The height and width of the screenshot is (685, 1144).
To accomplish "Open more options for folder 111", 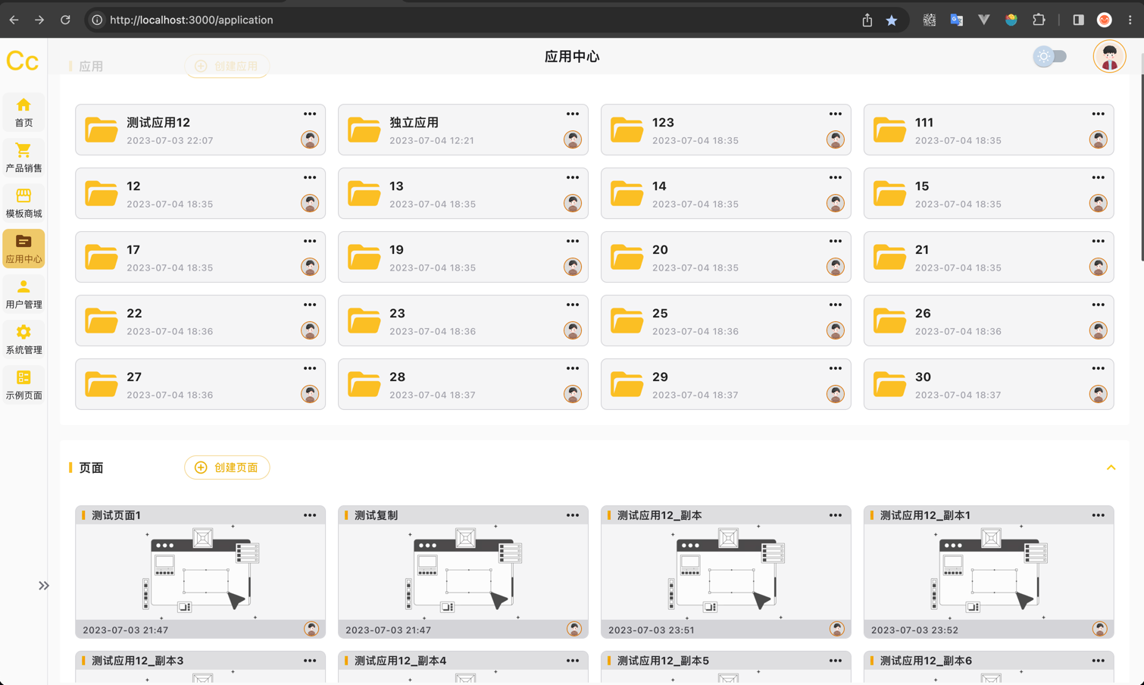I will (1099, 114).
